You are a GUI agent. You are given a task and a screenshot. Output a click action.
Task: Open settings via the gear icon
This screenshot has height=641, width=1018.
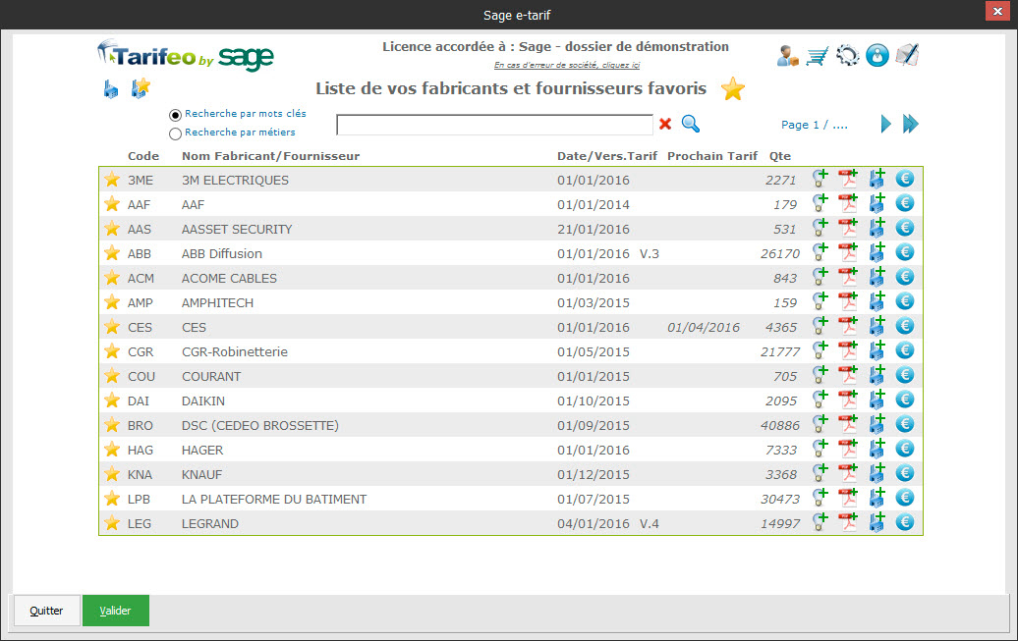coord(847,56)
